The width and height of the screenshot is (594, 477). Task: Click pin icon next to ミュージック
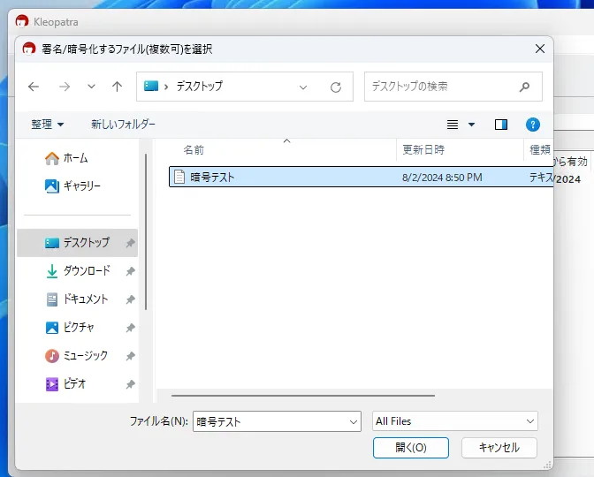click(130, 356)
